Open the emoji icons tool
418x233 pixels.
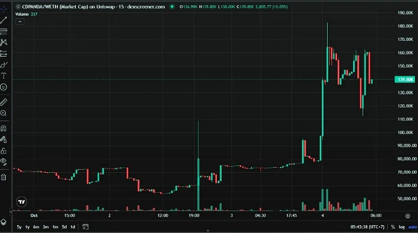pos(4,86)
